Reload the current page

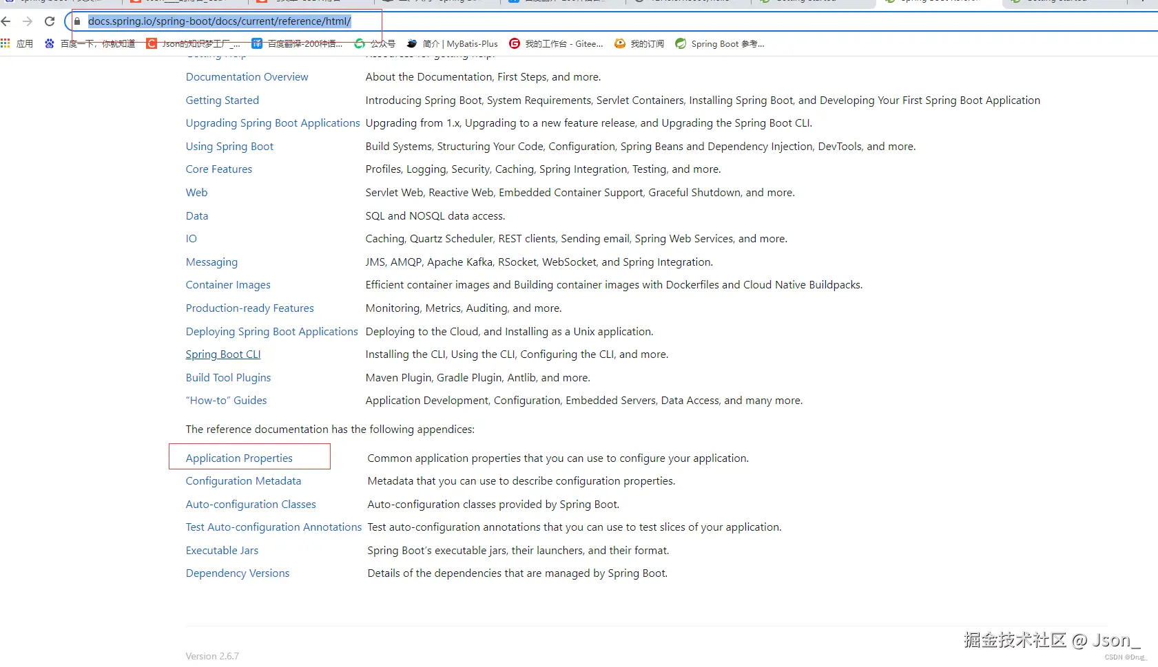[50, 21]
